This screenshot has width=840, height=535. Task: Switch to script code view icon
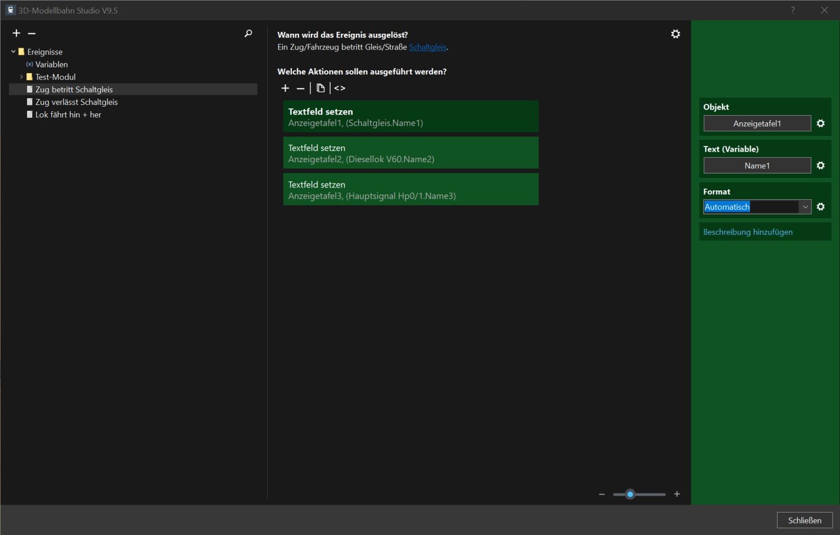[340, 88]
